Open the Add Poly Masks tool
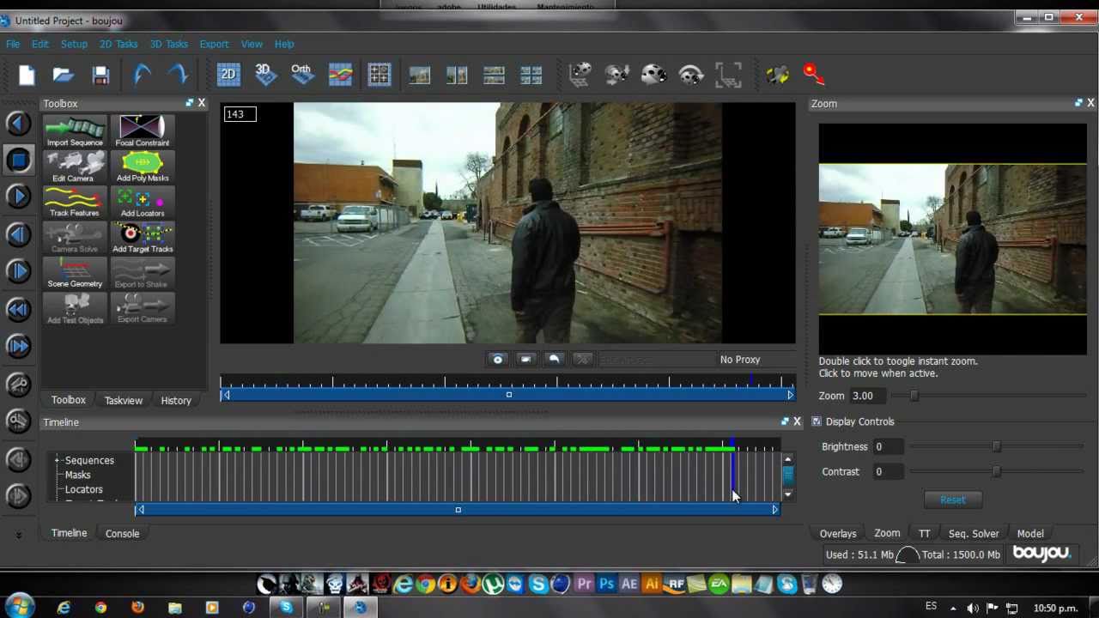The image size is (1099, 618). 142,166
